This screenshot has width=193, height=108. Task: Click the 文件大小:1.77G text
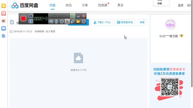coord(78,70)
